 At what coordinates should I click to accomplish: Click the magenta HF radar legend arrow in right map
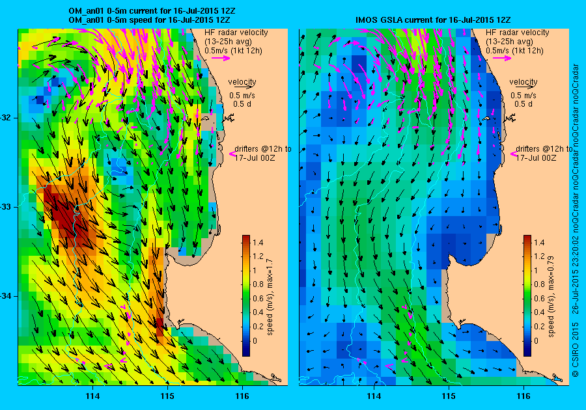pos(502,58)
